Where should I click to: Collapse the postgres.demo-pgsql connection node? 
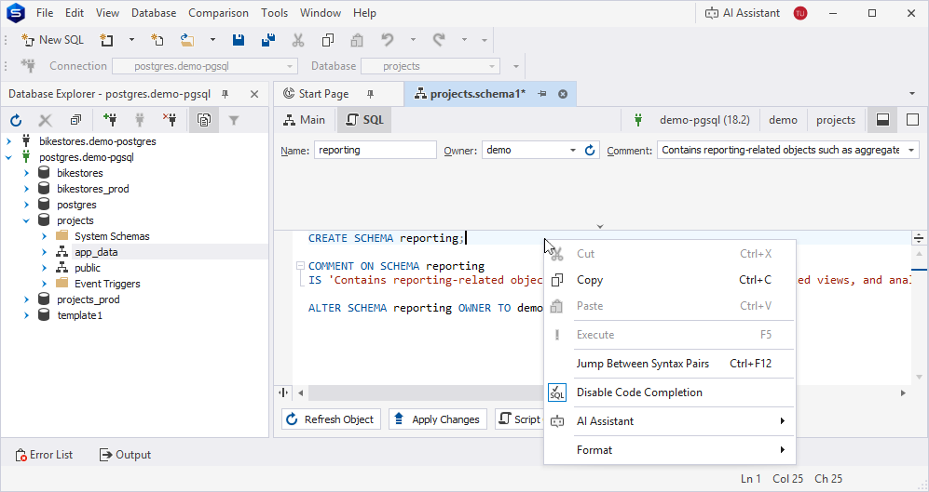coord(9,157)
